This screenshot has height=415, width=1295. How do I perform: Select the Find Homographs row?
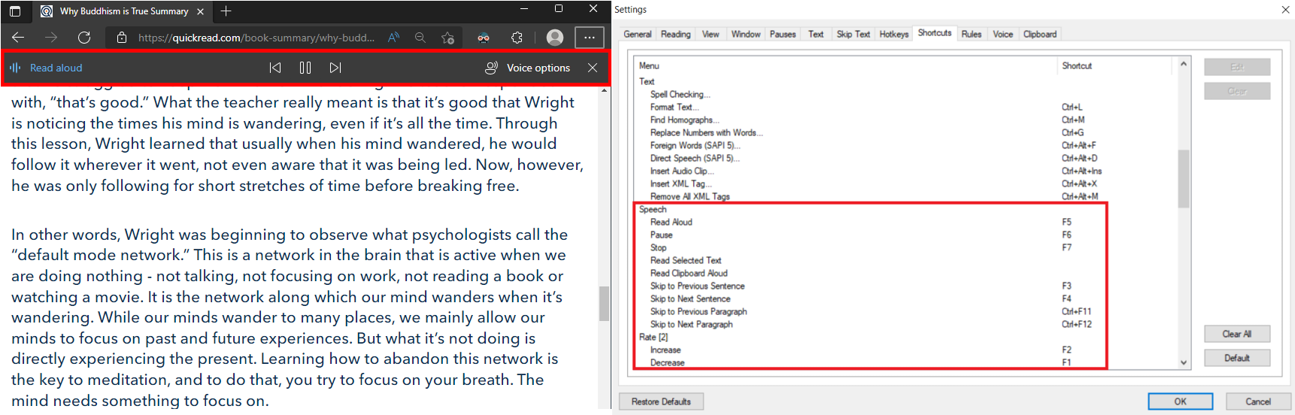click(905, 120)
